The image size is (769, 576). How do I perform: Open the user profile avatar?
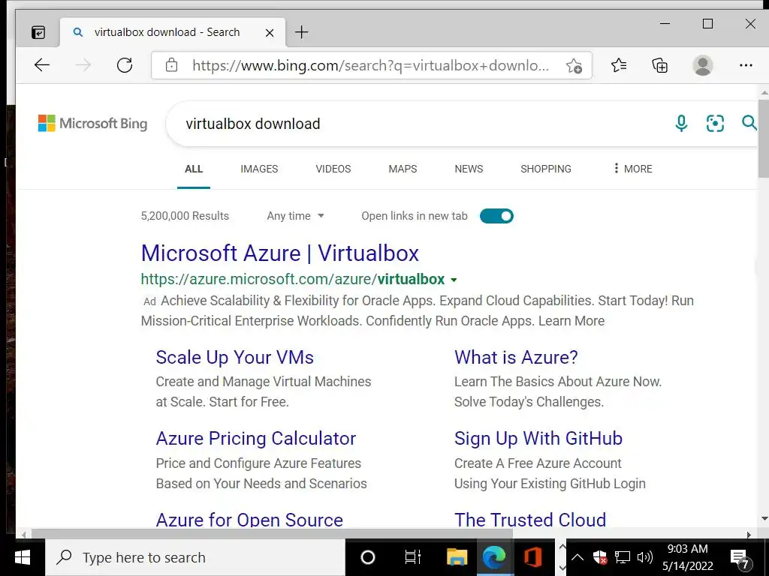tap(702, 65)
